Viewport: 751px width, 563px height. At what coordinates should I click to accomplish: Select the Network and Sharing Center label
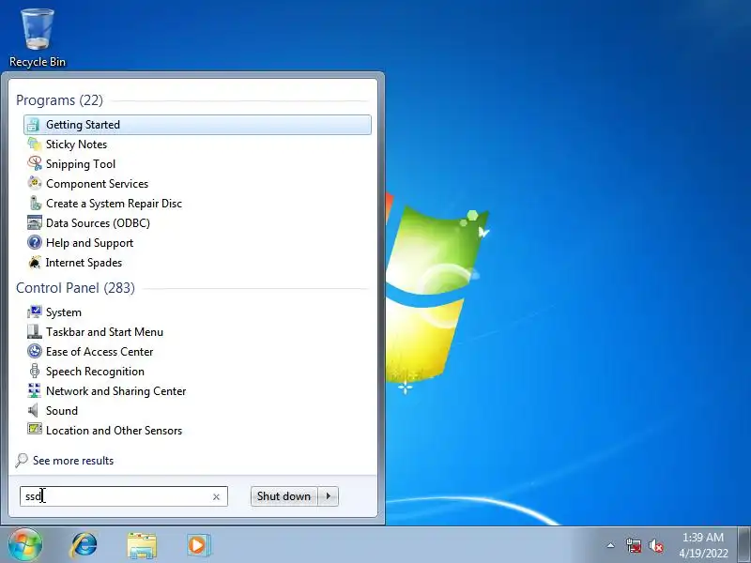(115, 390)
